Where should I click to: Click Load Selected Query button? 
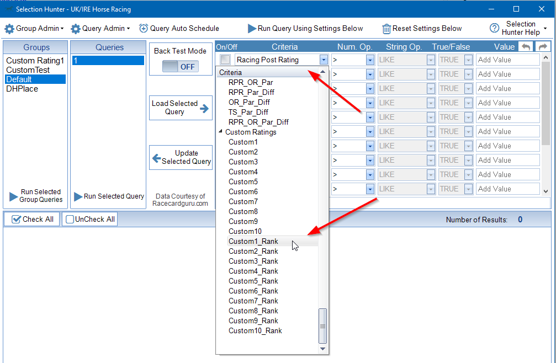181,108
